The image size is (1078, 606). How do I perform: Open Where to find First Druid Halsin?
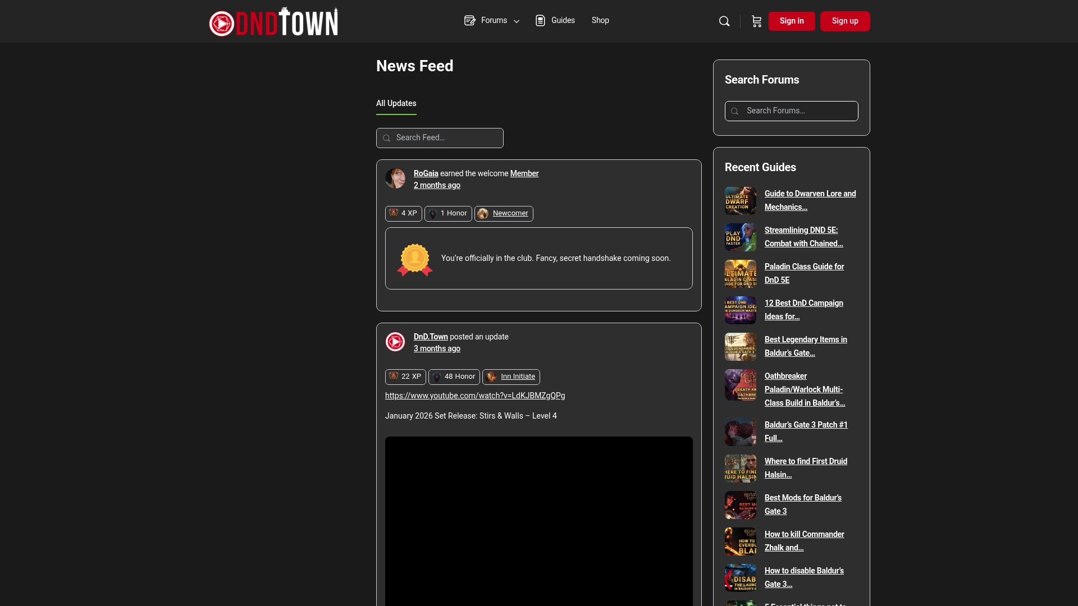(806, 469)
